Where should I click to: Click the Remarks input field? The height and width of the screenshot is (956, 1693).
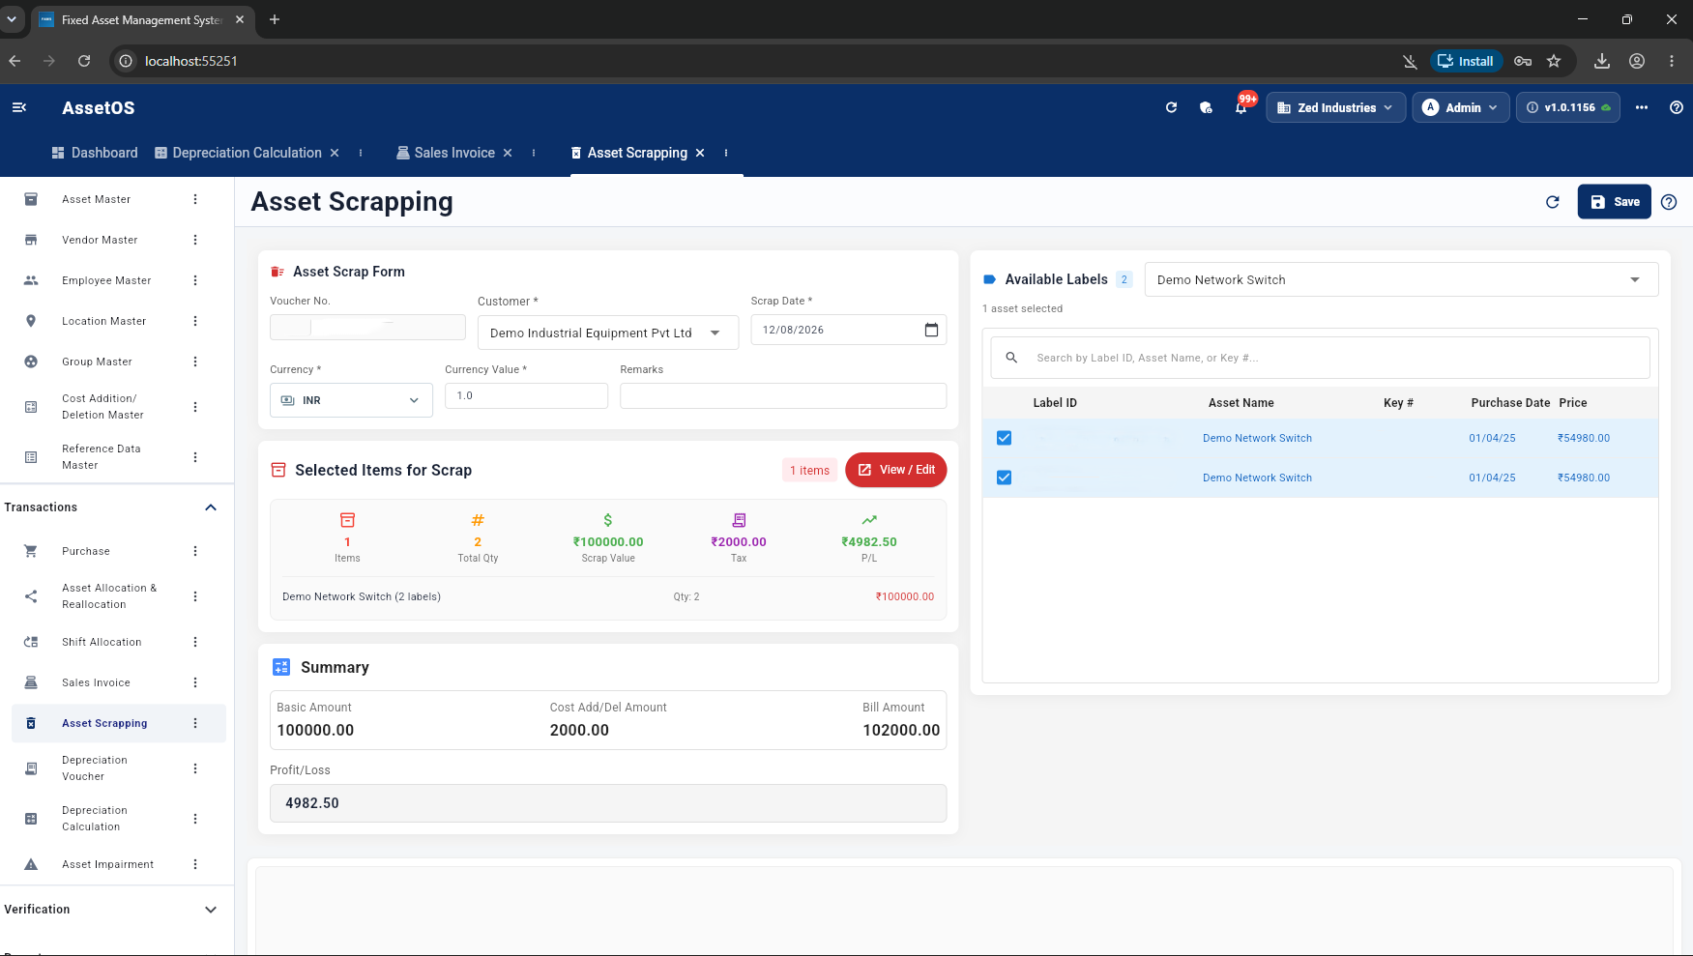click(x=783, y=395)
